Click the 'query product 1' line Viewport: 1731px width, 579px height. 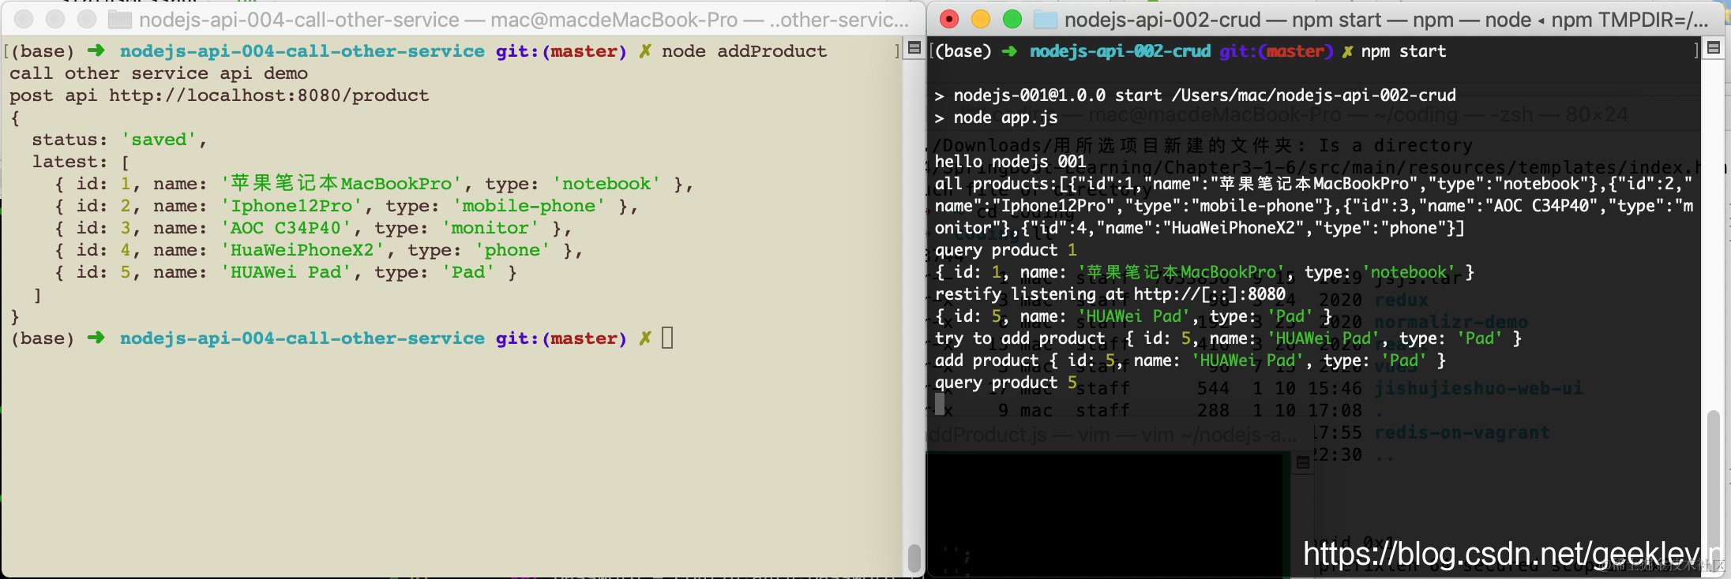1005,250
